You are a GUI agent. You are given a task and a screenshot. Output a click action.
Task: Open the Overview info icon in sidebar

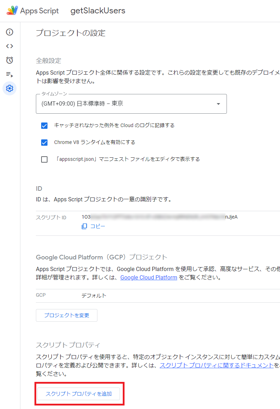9,32
